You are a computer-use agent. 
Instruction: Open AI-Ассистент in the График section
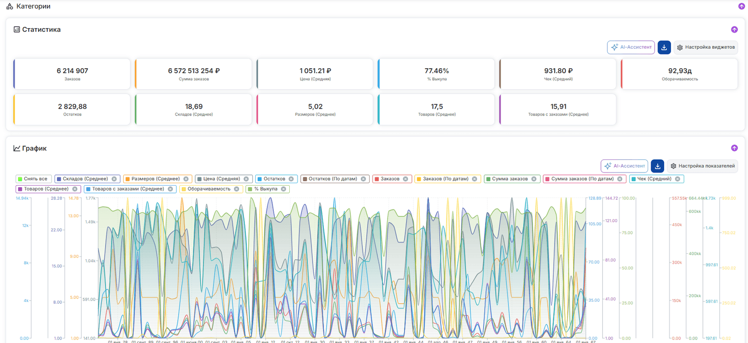pos(624,166)
